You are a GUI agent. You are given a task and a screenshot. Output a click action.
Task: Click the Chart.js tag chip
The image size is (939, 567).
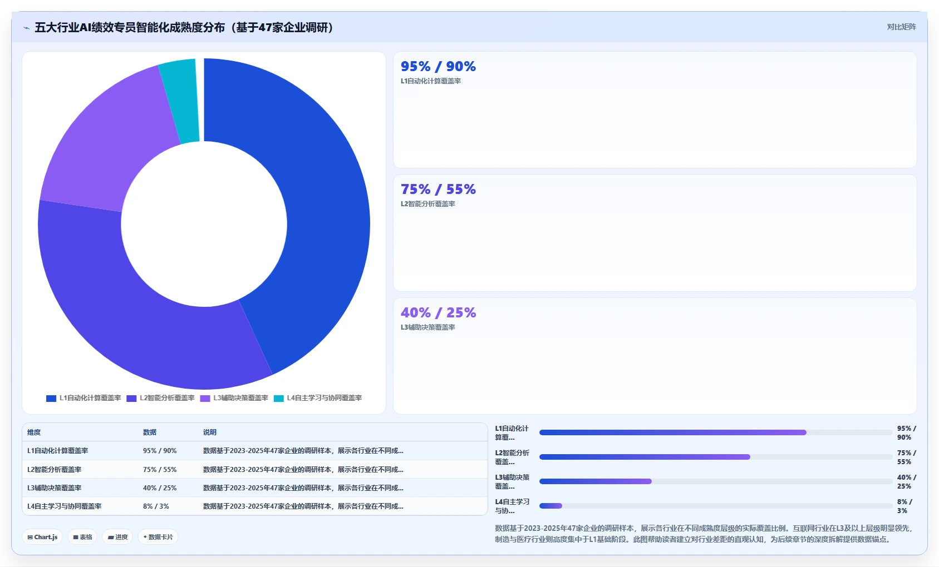pos(42,537)
